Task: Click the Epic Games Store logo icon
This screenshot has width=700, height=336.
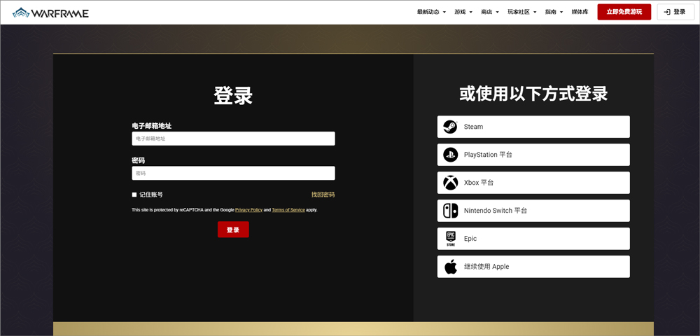Action: tap(450, 239)
